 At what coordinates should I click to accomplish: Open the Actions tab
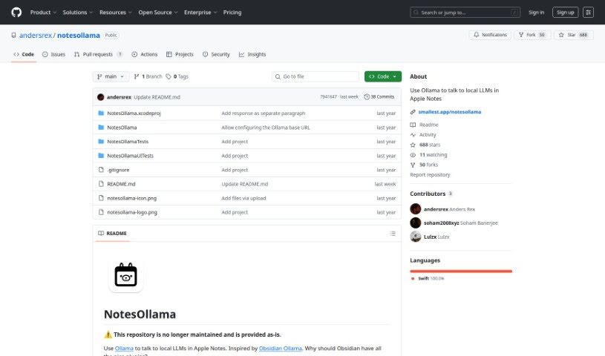pos(145,54)
